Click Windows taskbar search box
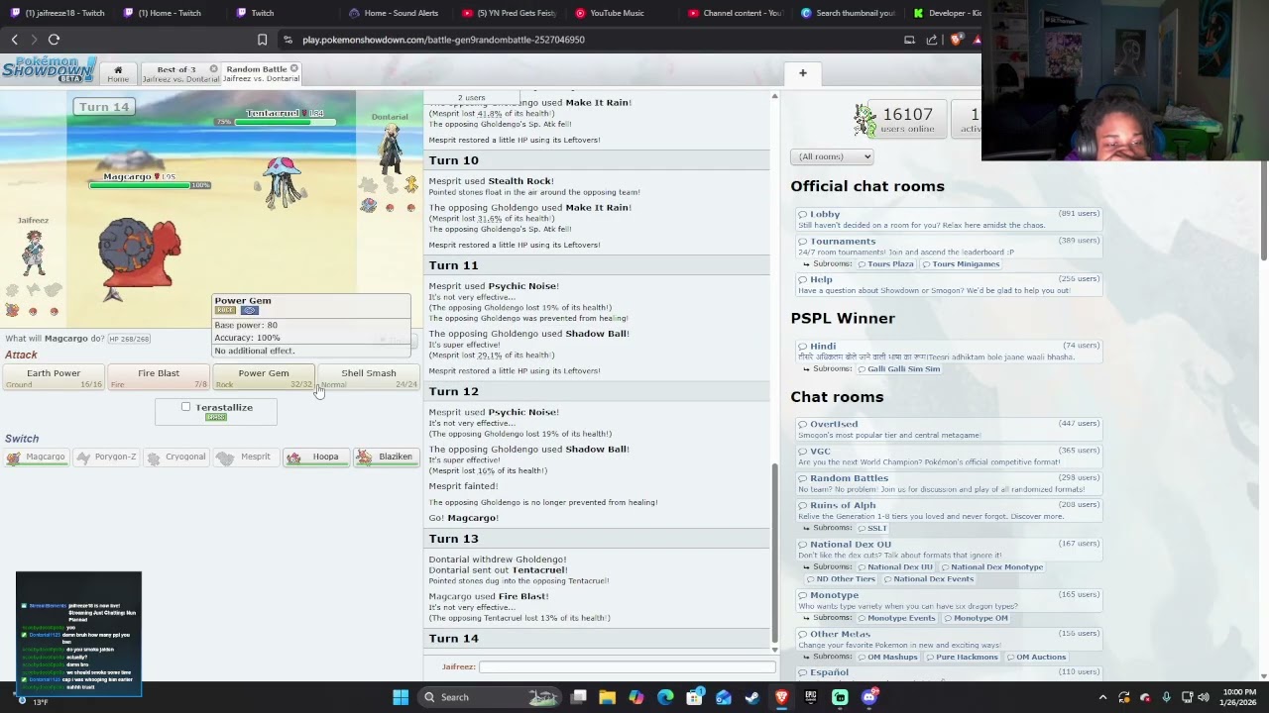Image resolution: width=1269 pixels, height=713 pixels. 491,697
